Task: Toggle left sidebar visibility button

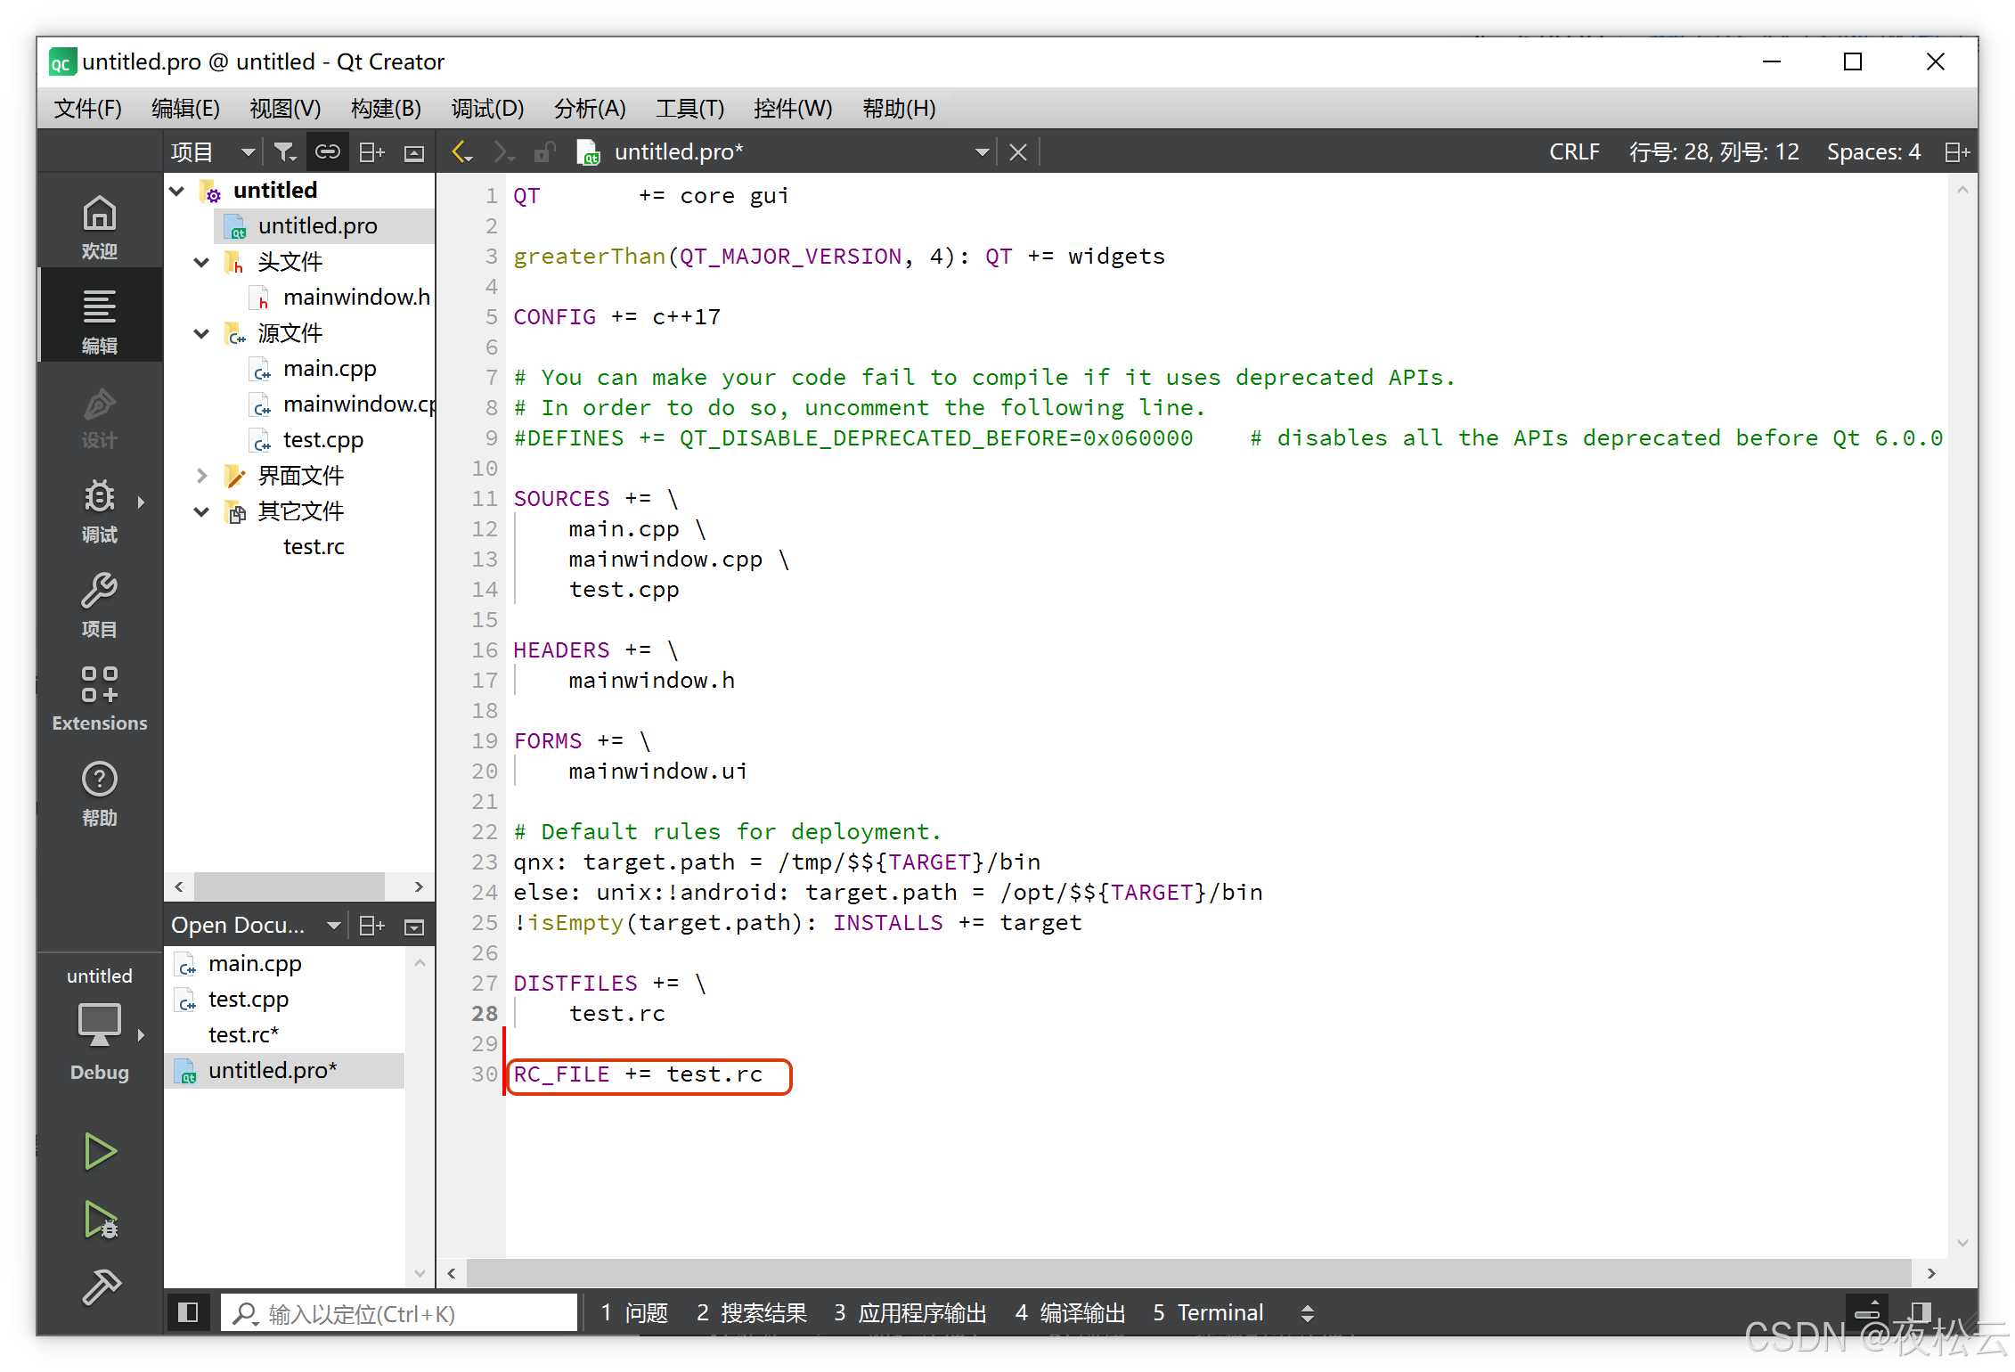Action: pyautogui.click(x=188, y=1312)
